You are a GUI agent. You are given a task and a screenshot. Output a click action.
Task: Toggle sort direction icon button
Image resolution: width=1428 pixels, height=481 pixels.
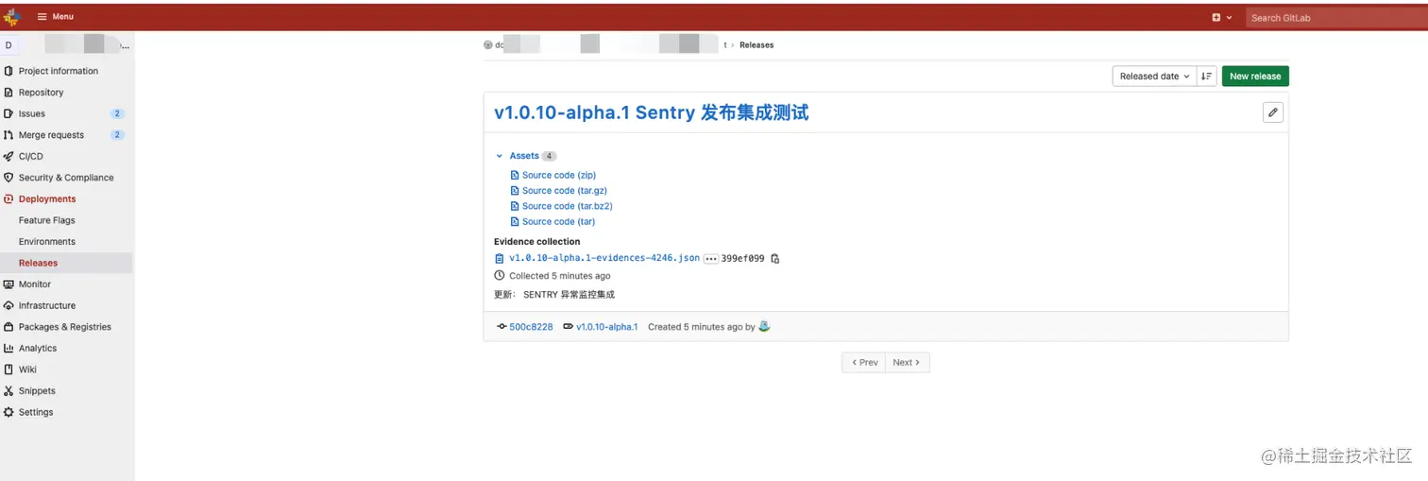coord(1206,77)
